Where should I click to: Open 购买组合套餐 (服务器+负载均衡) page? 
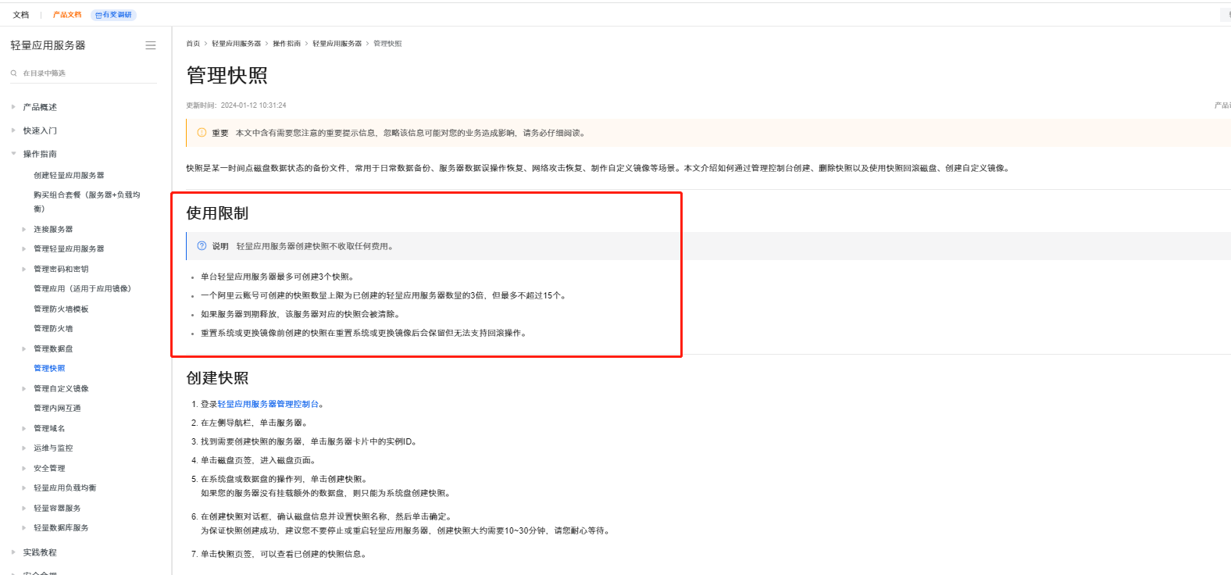[87, 202]
